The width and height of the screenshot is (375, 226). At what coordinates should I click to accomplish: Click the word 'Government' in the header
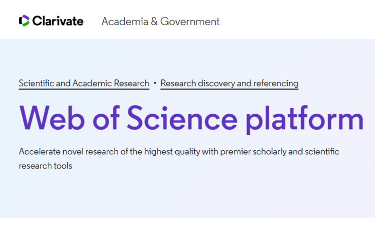[190, 22]
